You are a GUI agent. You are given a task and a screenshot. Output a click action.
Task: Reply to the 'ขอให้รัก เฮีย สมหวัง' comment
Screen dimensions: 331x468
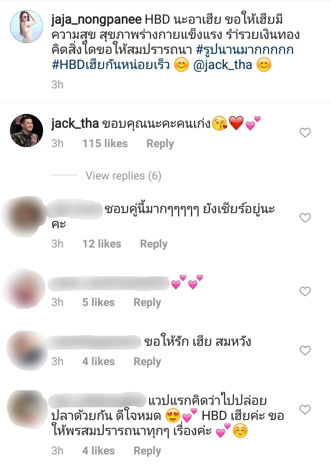[x=147, y=362]
